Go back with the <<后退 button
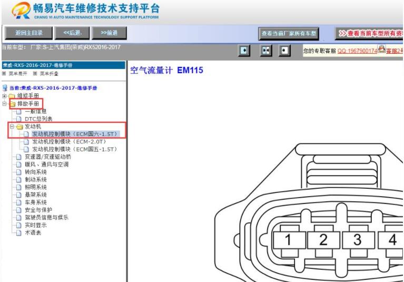This screenshot has width=404, height=282. pyautogui.click(x=72, y=33)
